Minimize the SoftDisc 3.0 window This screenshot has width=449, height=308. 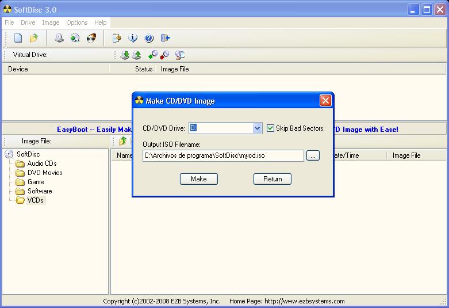tap(413, 10)
